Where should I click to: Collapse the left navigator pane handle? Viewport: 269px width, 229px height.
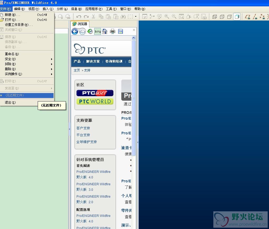point(69,129)
